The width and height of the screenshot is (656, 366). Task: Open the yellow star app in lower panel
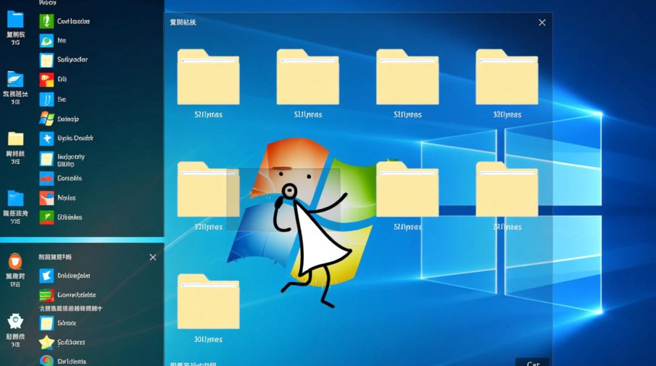point(46,342)
